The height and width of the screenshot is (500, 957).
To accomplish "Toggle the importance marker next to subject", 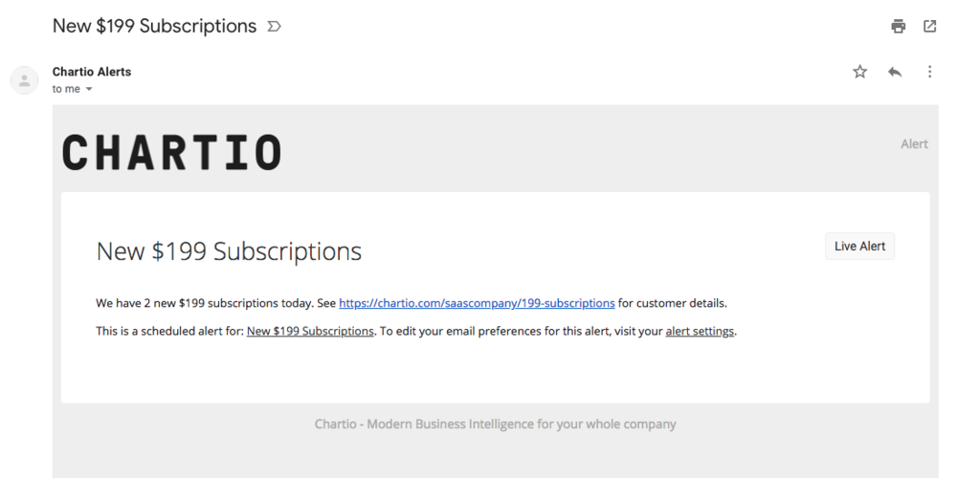I will pyautogui.click(x=274, y=26).
